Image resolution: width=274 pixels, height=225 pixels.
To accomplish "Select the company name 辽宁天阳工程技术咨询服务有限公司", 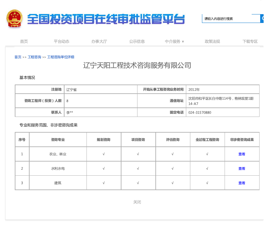I will tap(137, 65).
